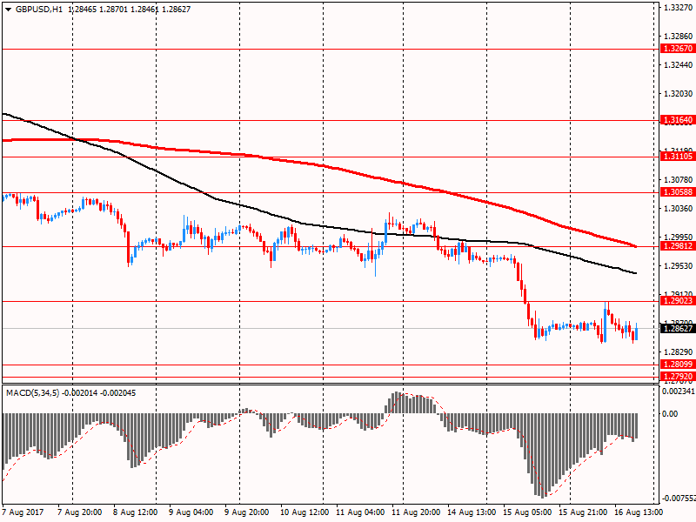Image resolution: width=696 pixels, height=522 pixels.
Task: Click the GBPUSD,H1 chart title
Action: (39, 10)
